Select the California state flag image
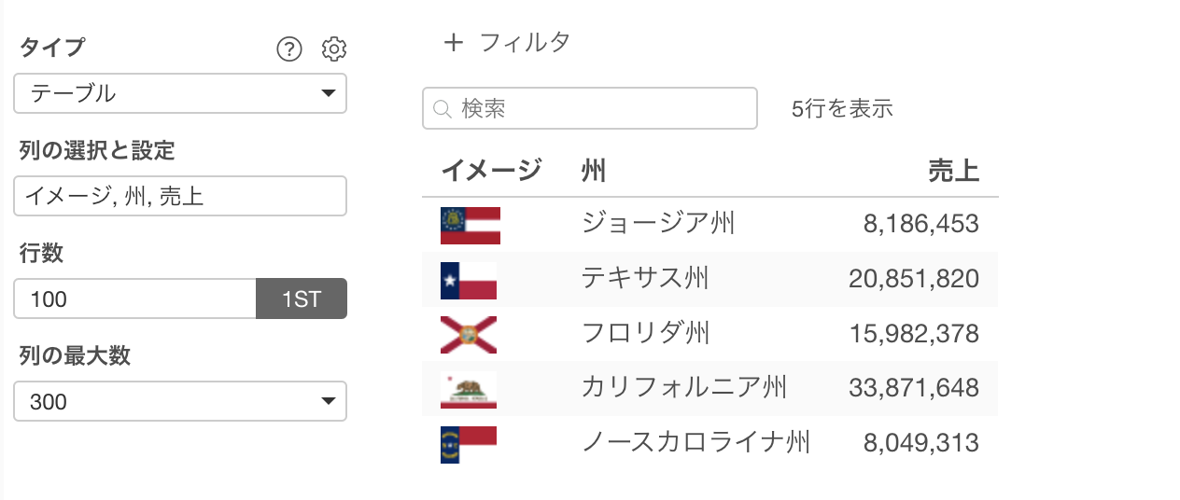Viewport: 1180px width, 500px height. click(469, 389)
